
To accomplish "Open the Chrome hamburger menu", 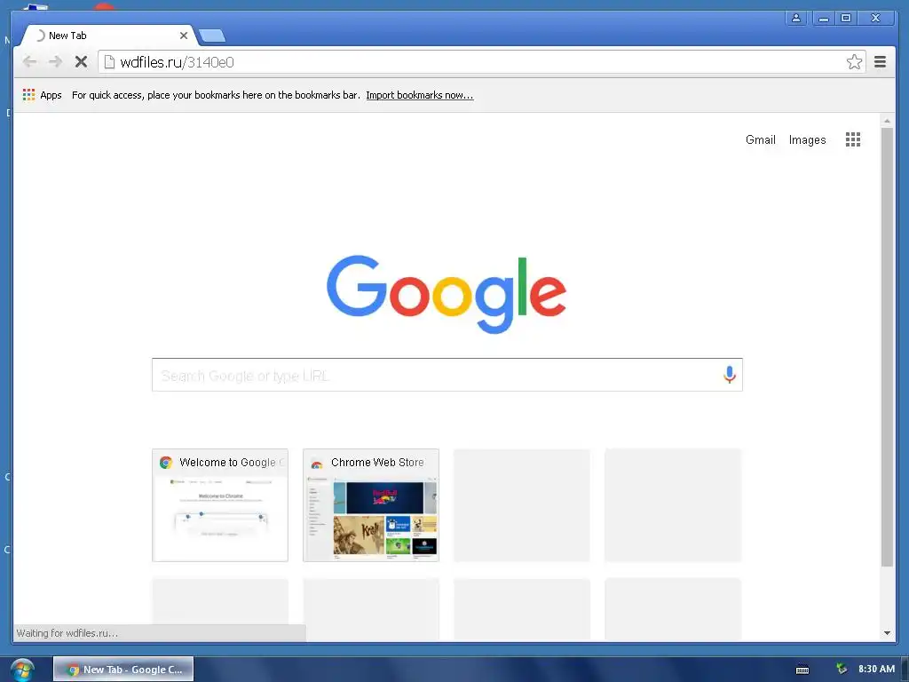I will pyautogui.click(x=880, y=62).
